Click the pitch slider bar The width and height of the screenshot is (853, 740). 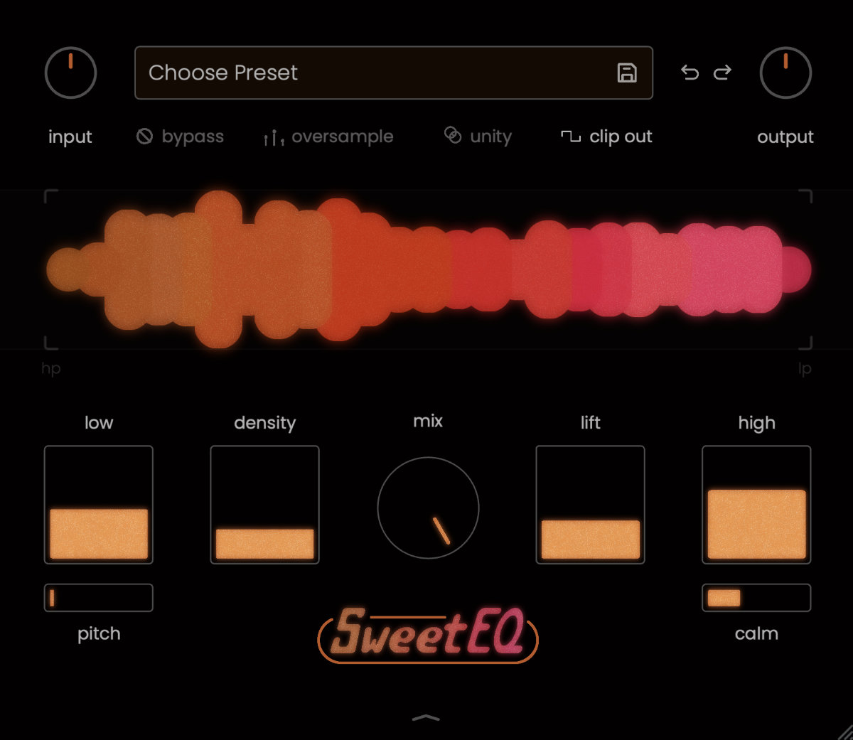99,598
